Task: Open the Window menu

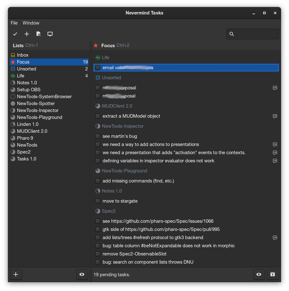Action: coord(31,23)
